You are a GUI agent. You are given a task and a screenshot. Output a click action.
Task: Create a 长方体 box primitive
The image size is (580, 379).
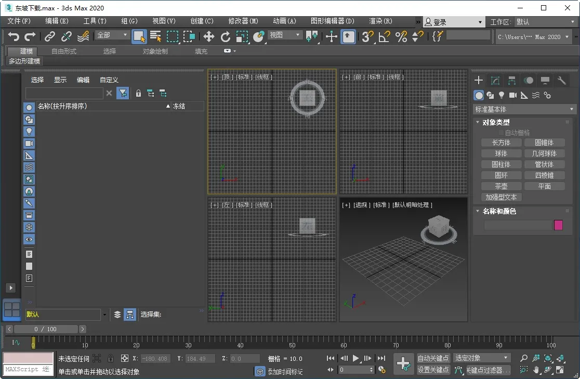501,142
